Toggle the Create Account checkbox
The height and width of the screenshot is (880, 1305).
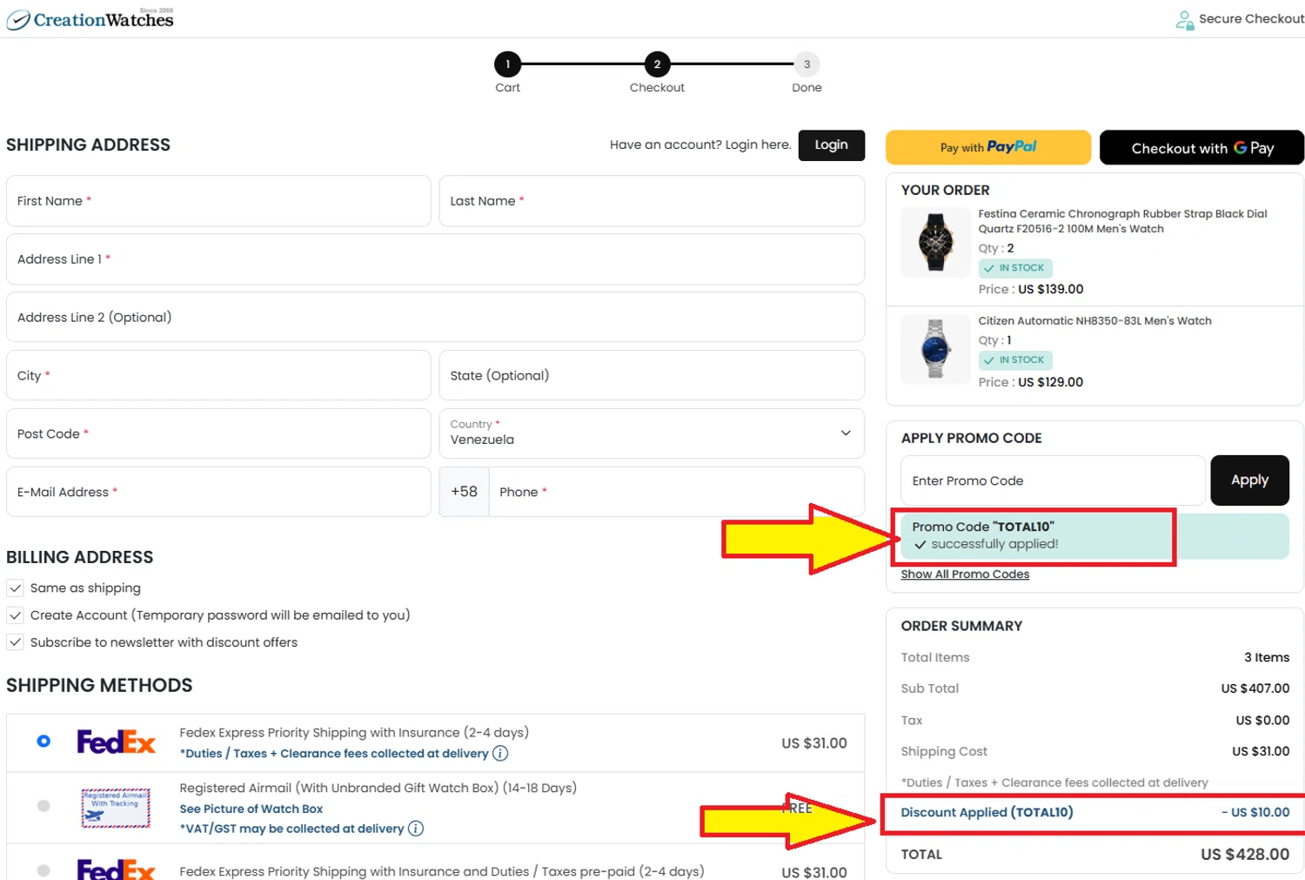[15, 615]
